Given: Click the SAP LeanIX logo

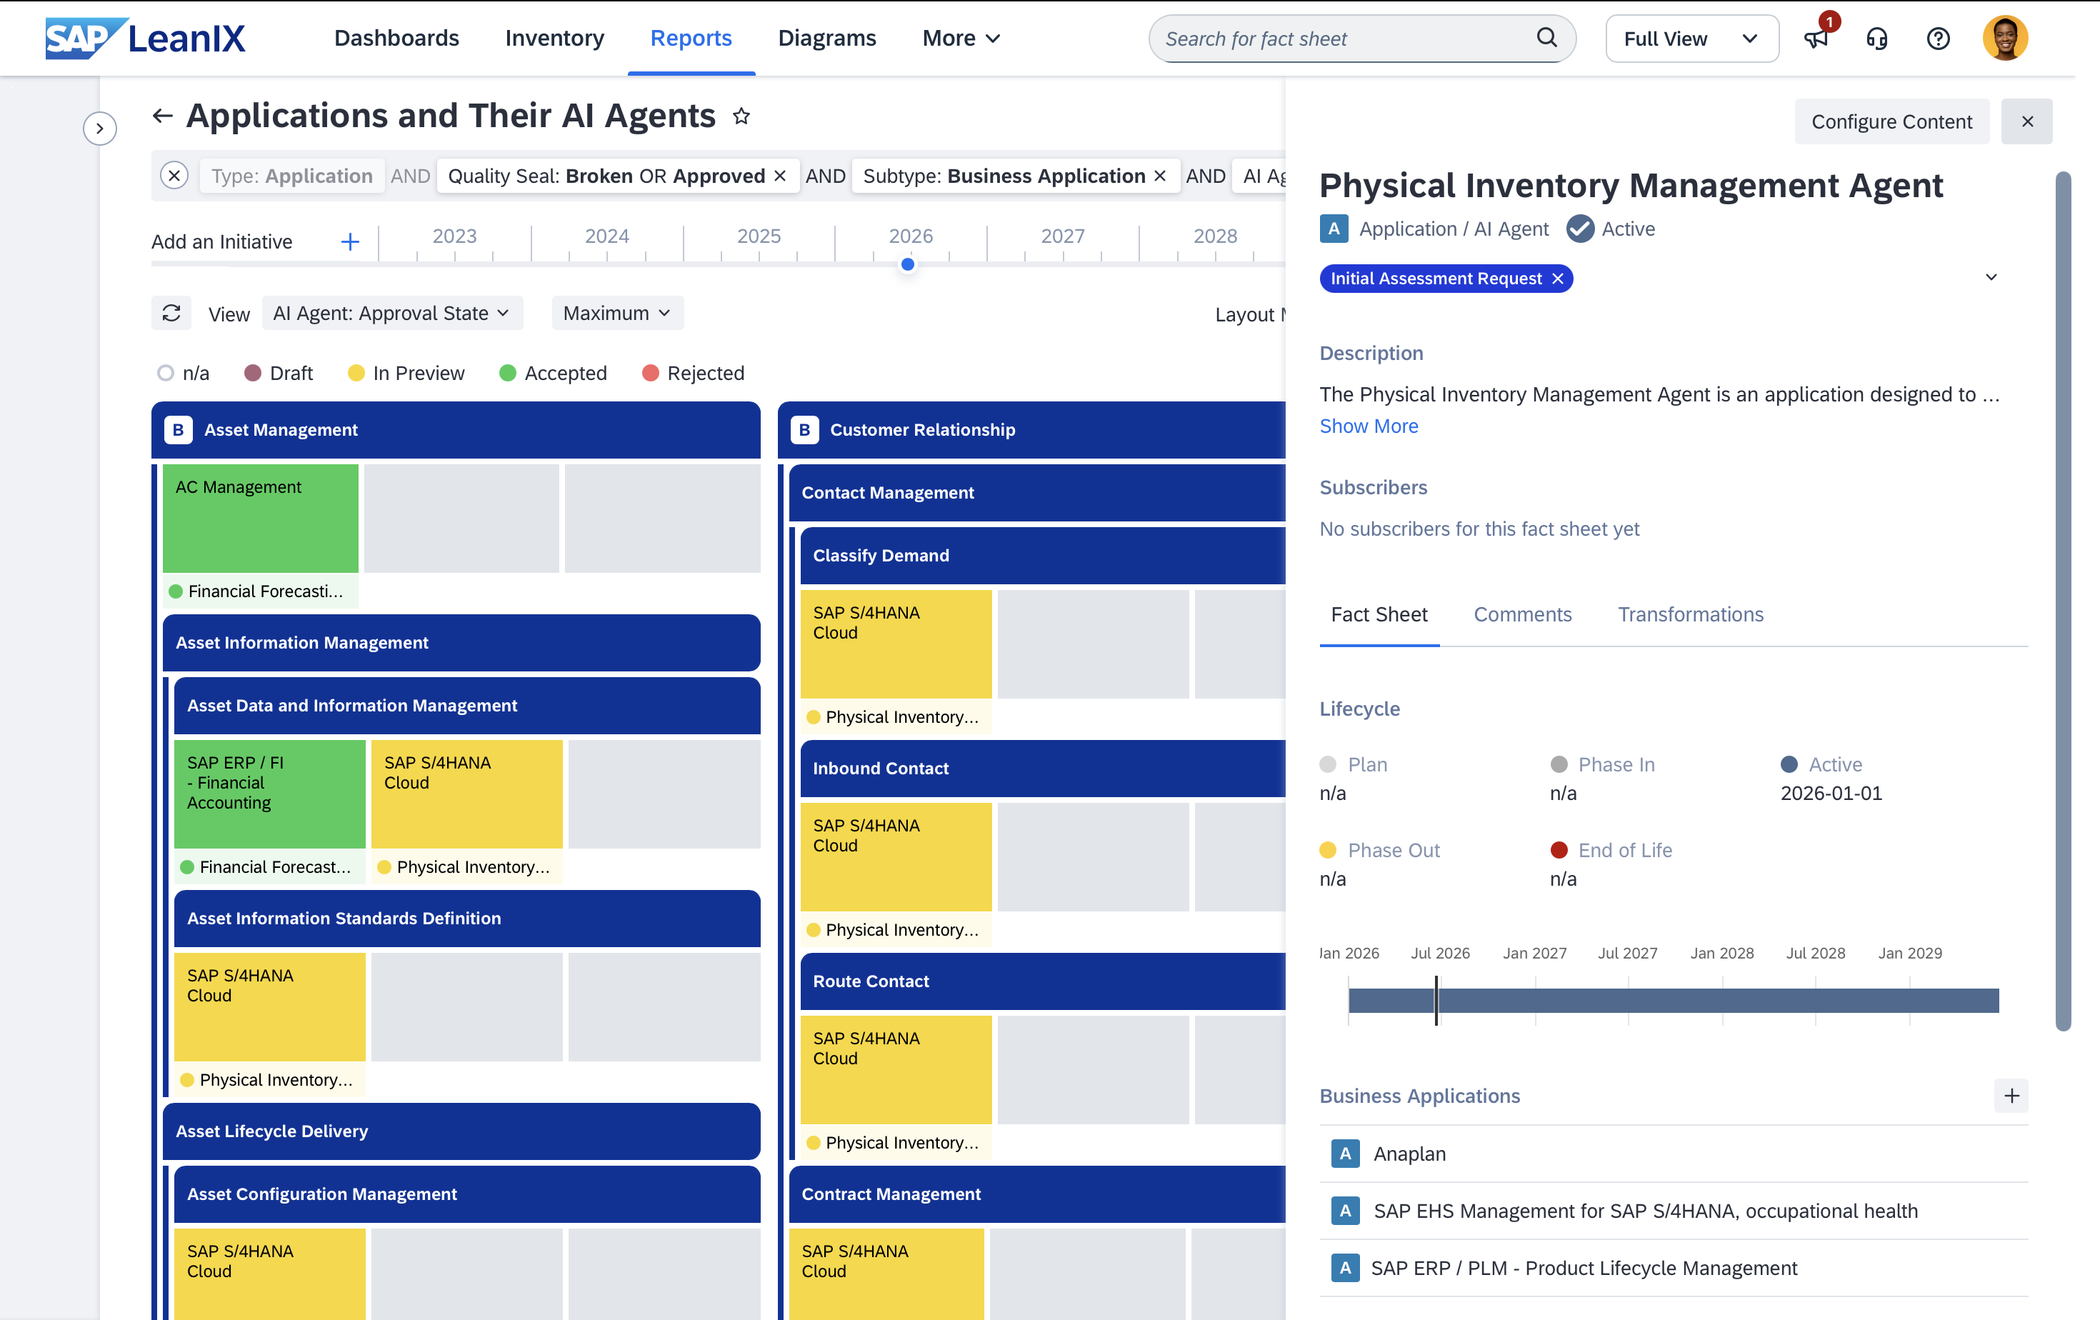Looking at the screenshot, I should (x=146, y=39).
